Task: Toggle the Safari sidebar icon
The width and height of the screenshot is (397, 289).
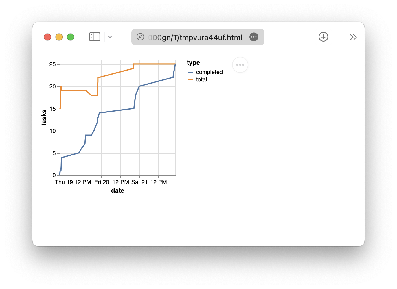Action: click(x=95, y=37)
